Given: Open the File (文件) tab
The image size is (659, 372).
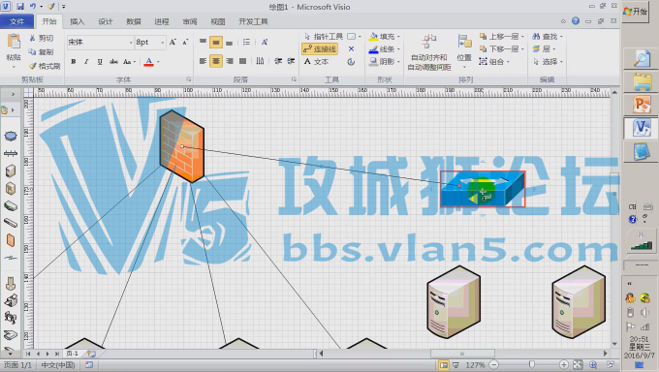Looking at the screenshot, I should (16, 21).
